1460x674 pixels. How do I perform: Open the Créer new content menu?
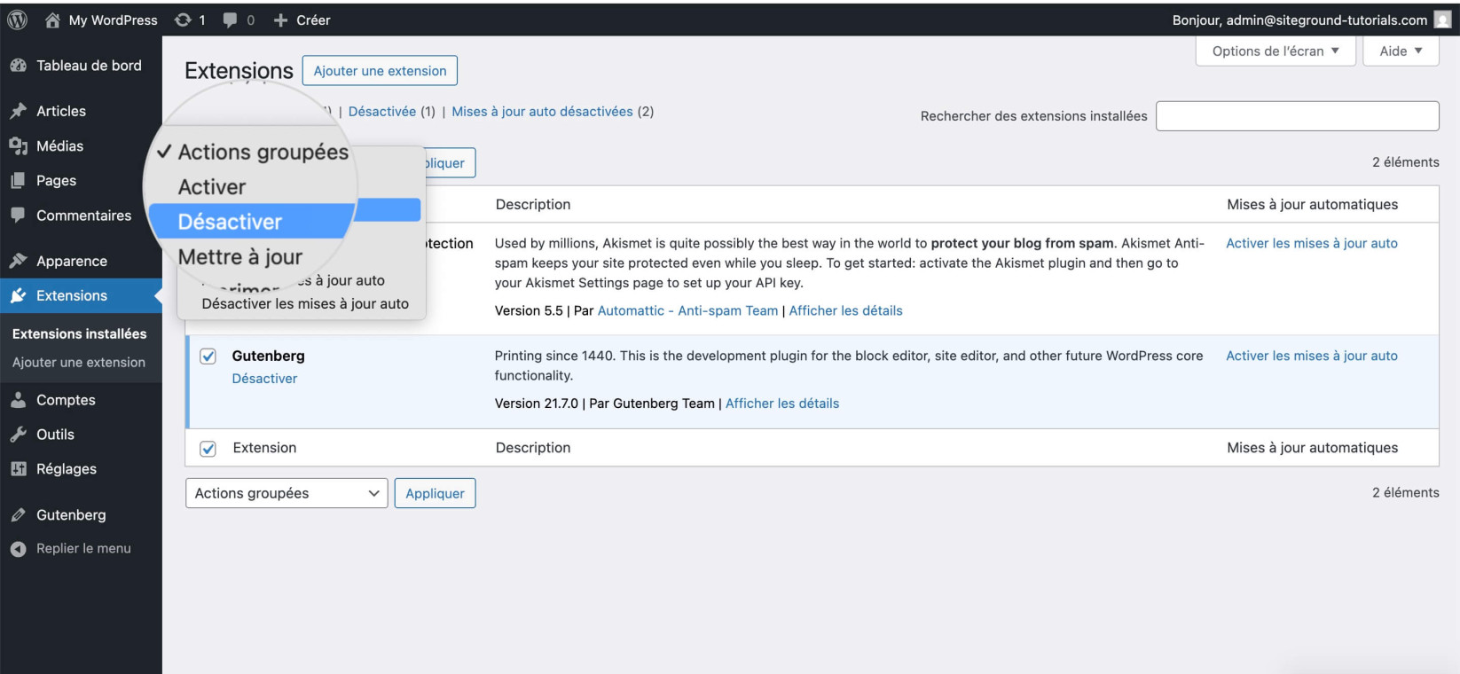pos(313,20)
